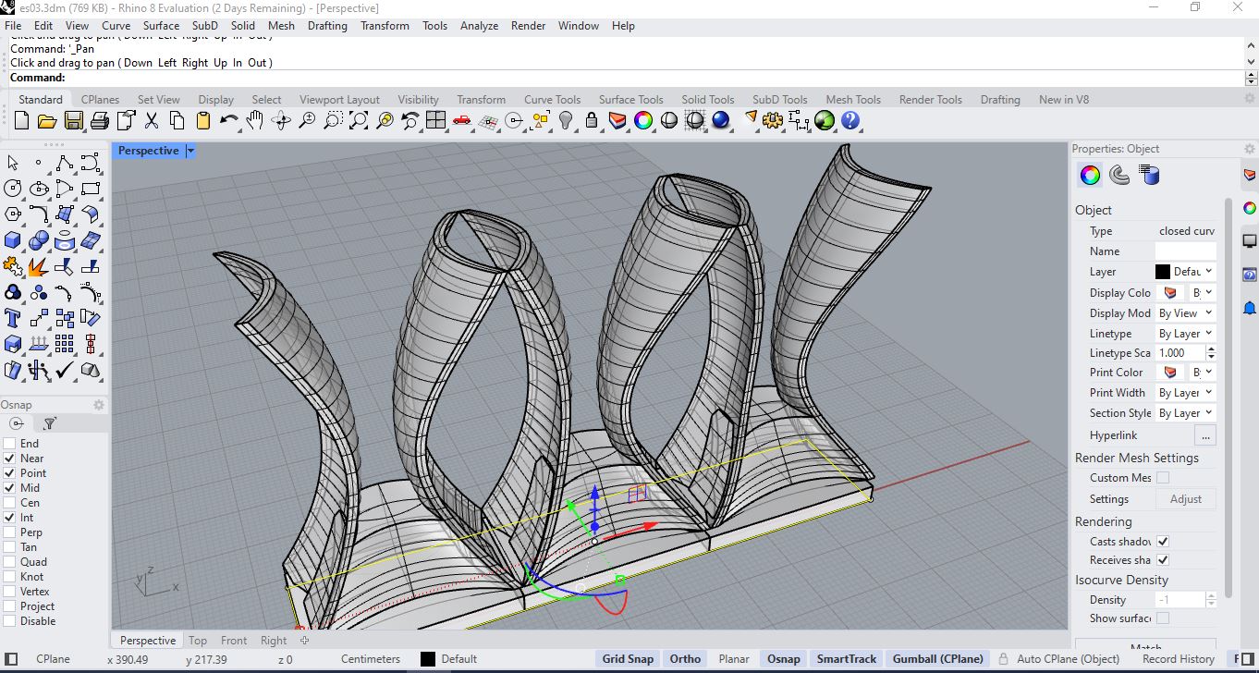Select the Box solid creation tool
Viewport: 1259px width, 673px height.
(x=13, y=240)
